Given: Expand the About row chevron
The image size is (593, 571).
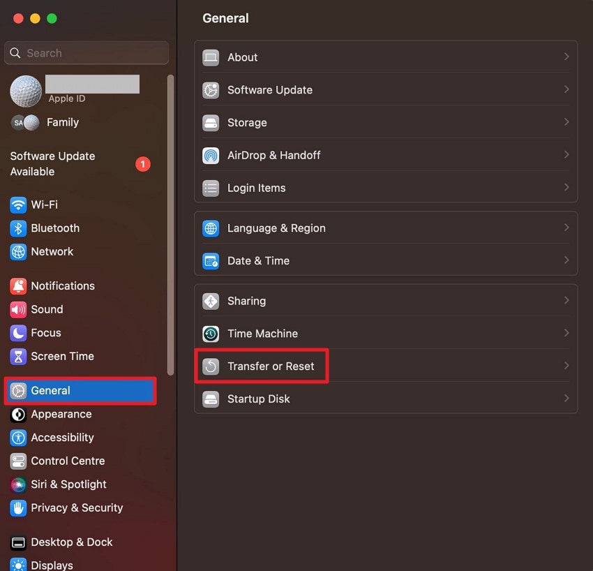Looking at the screenshot, I should [566, 57].
